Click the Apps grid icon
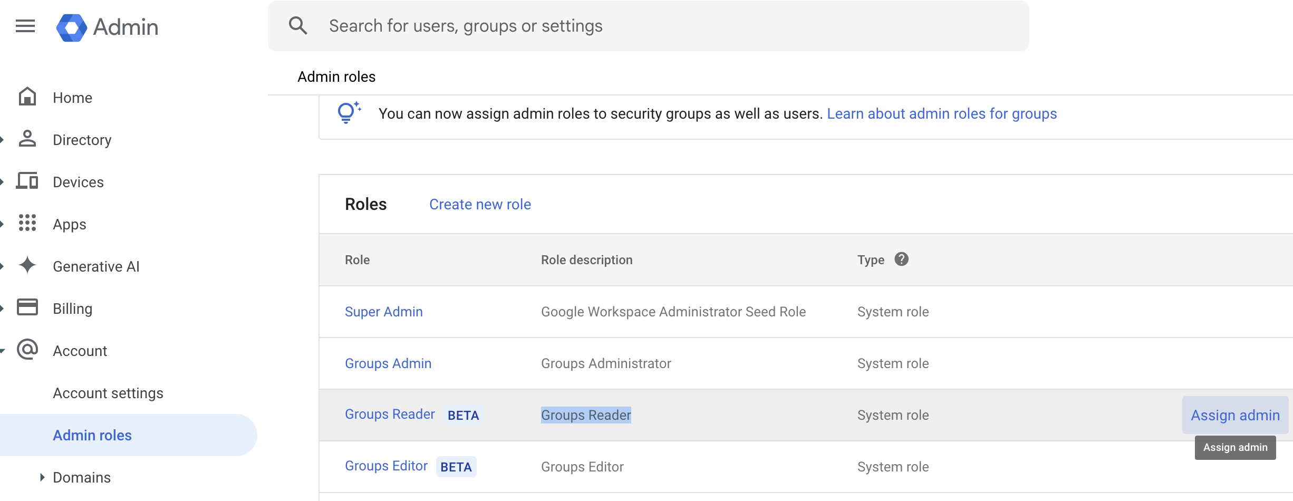1293x501 pixels. 27,223
